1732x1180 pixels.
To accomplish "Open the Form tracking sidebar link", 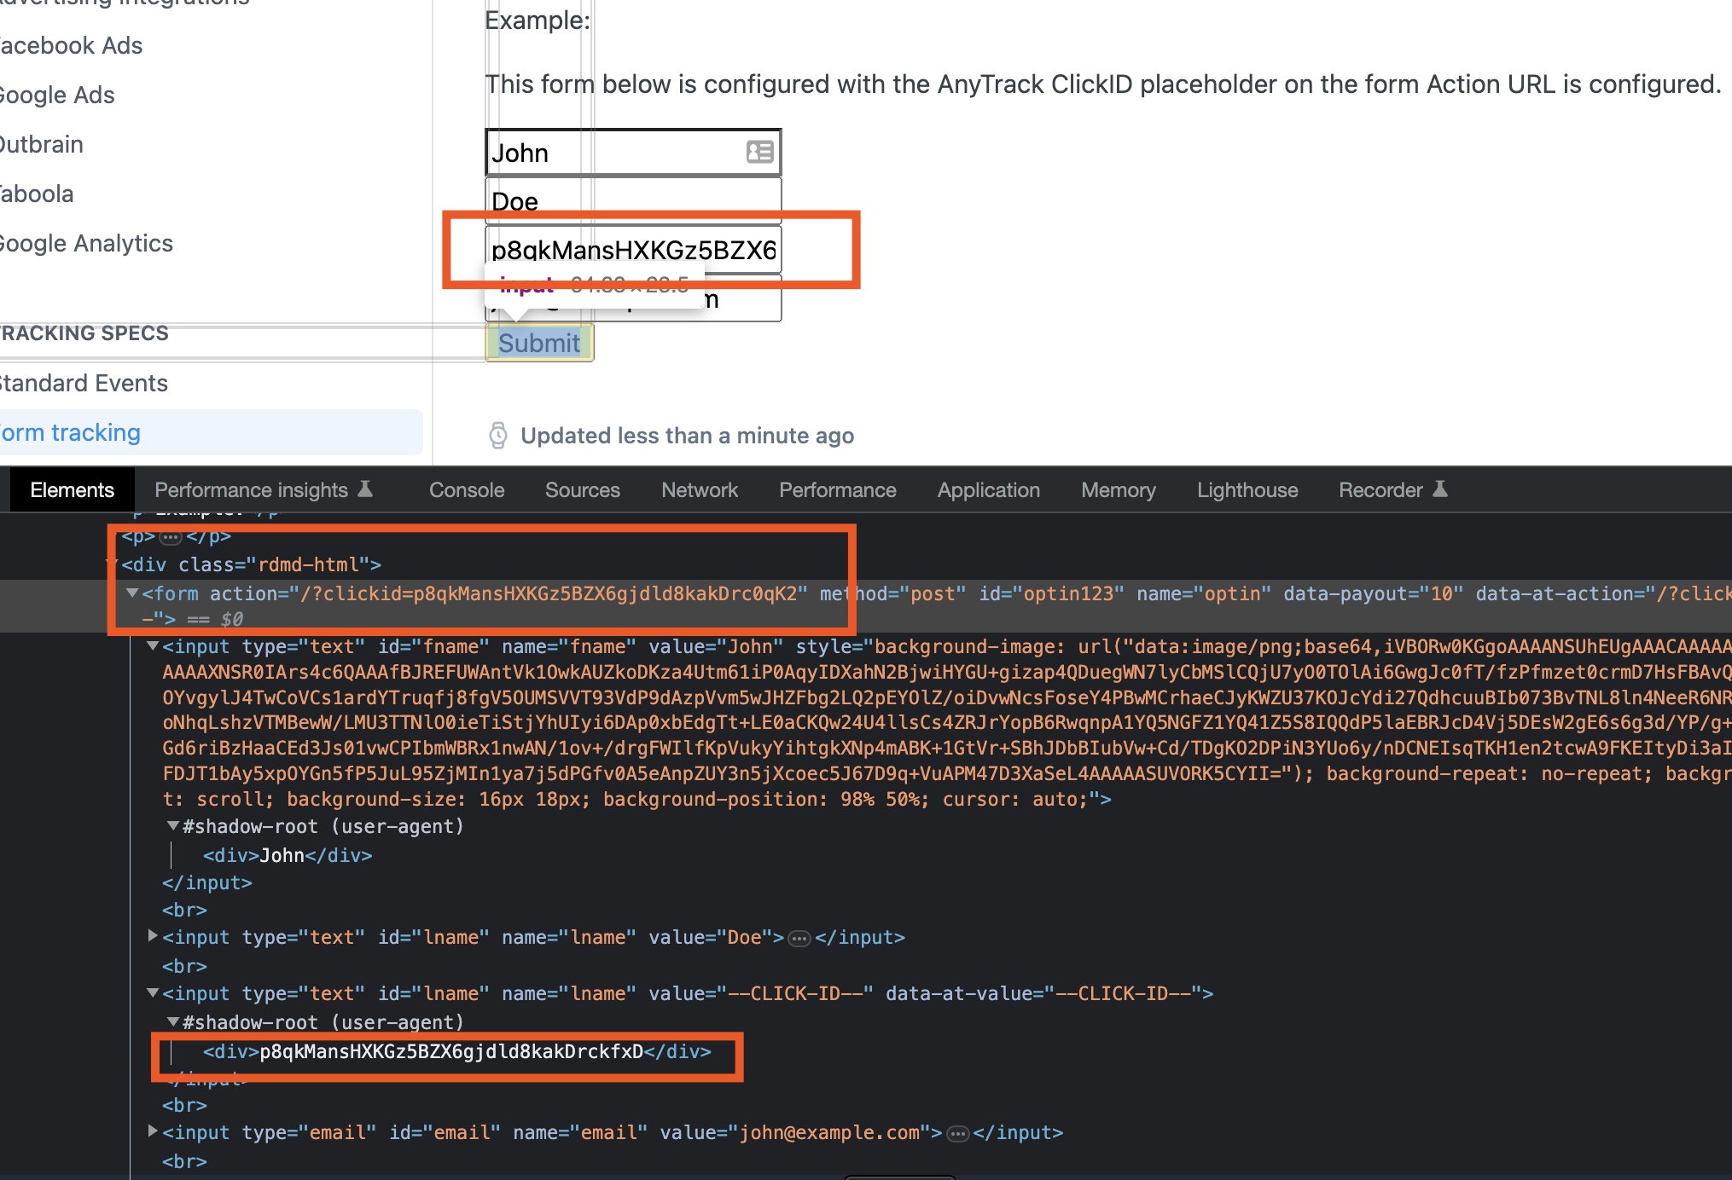I will point(210,432).
